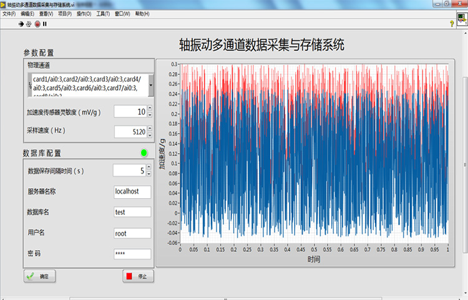The width and height of the screenshot is (468, 300).
Task: Click the Pause icon in the toolbar
Action: (44, 24)
